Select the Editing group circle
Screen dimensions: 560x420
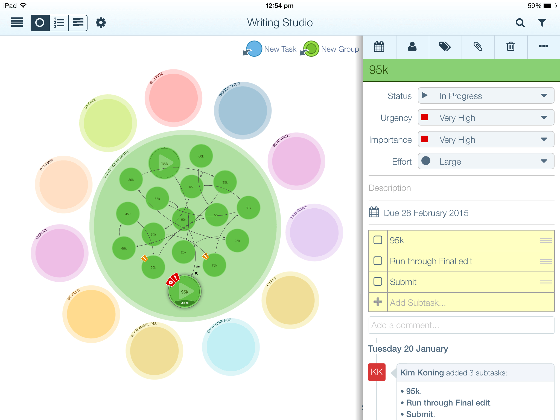[x=290, y=300]
